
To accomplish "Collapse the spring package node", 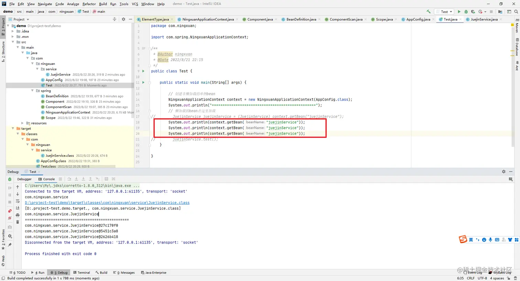I will (x=32, y=91).
